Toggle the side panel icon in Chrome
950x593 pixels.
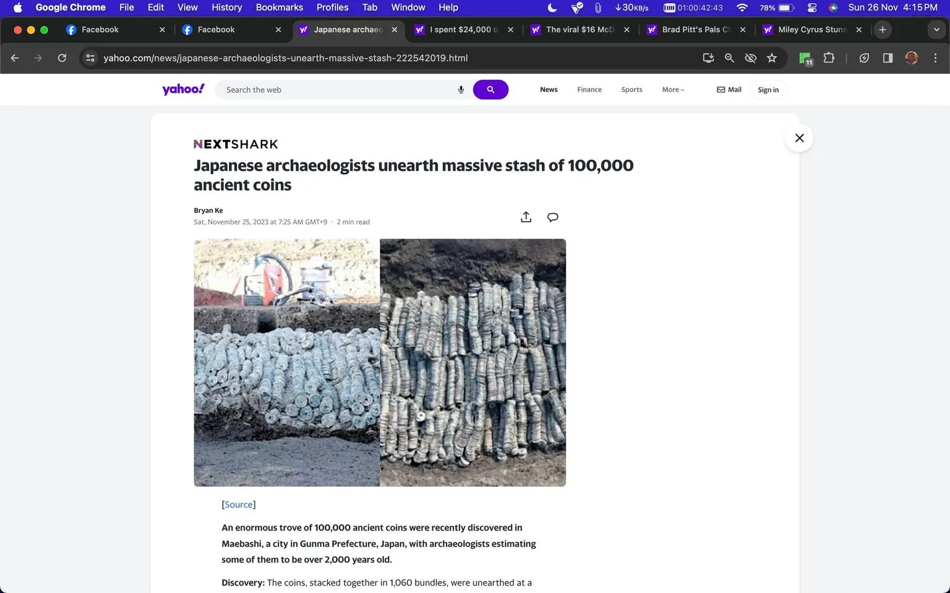click(888, 57)
